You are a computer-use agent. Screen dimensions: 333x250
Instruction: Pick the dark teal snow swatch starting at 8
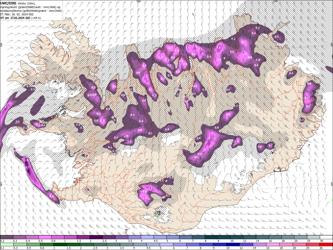tap(211, 237)
